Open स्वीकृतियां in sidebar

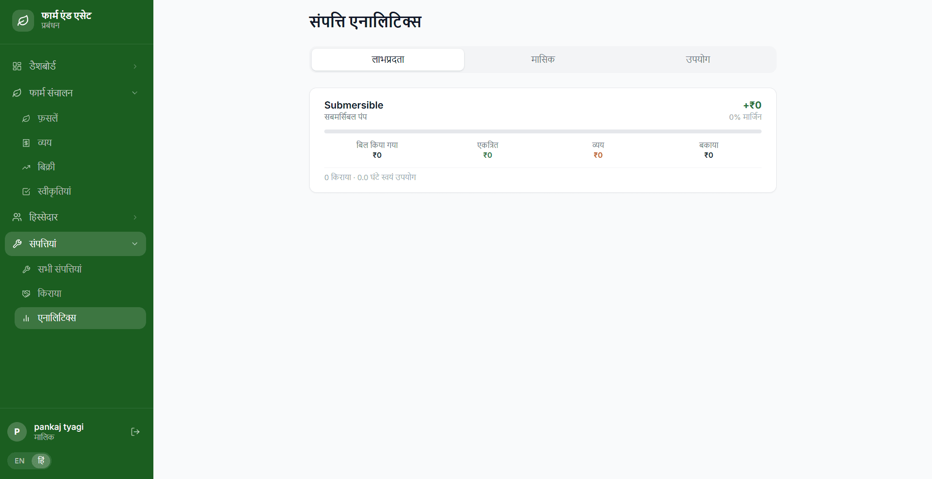coord(80,191)
